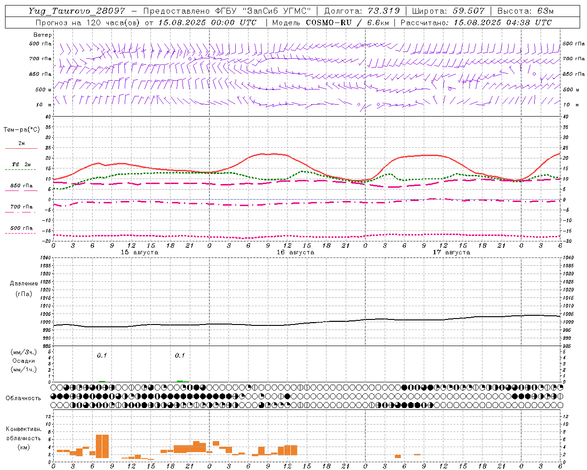Click the dotted line sample under legend '500 гПа'
The image size is (587, 470).
20,233
